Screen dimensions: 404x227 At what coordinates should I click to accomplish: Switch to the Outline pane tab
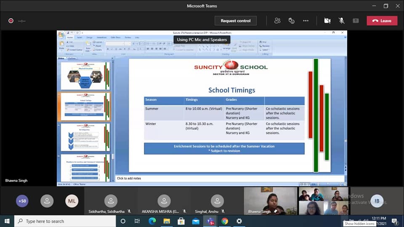tap(72, 58)
